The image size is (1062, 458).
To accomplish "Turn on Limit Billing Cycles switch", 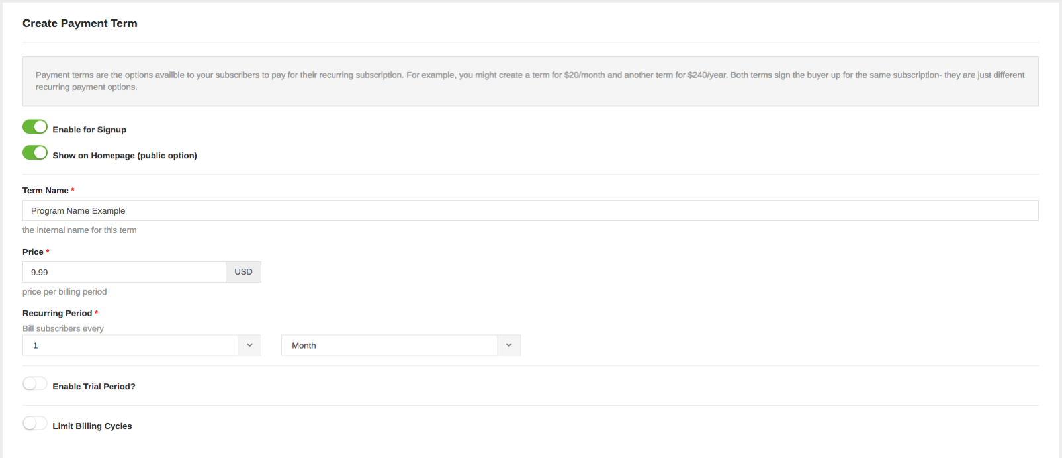I will pos(35,423).
